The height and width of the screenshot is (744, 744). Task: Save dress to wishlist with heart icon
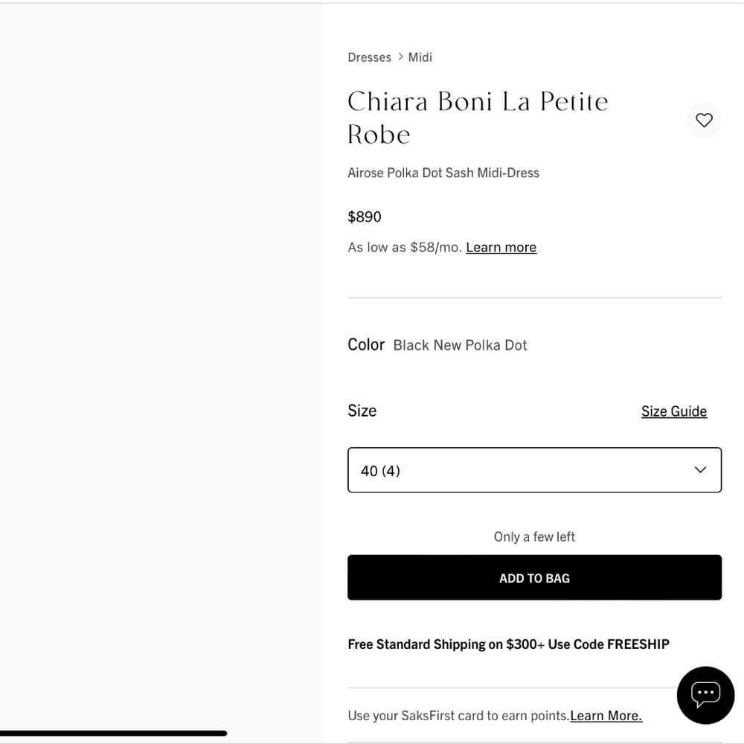pos(704,120)
